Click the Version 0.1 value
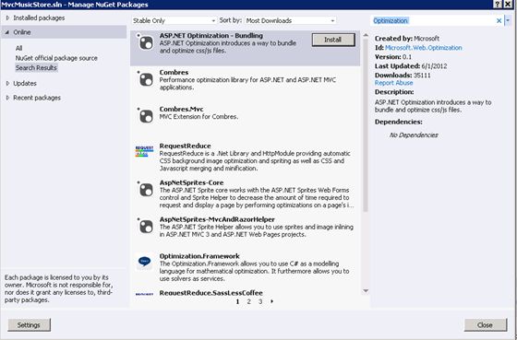This screenshot has height=340, width=517. coord(407,57)
